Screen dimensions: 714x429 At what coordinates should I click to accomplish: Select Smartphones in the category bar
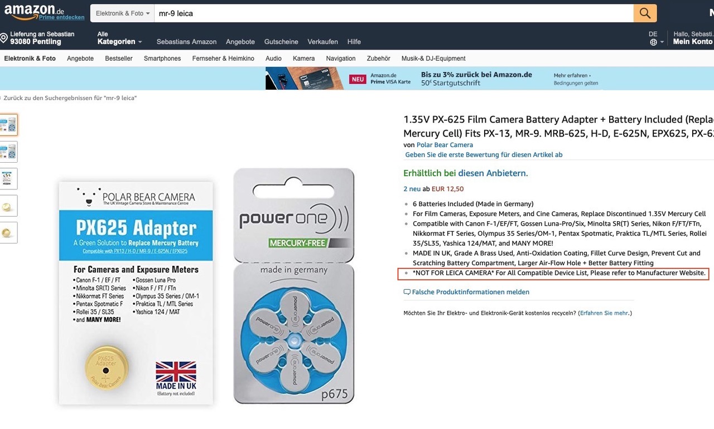162,58
